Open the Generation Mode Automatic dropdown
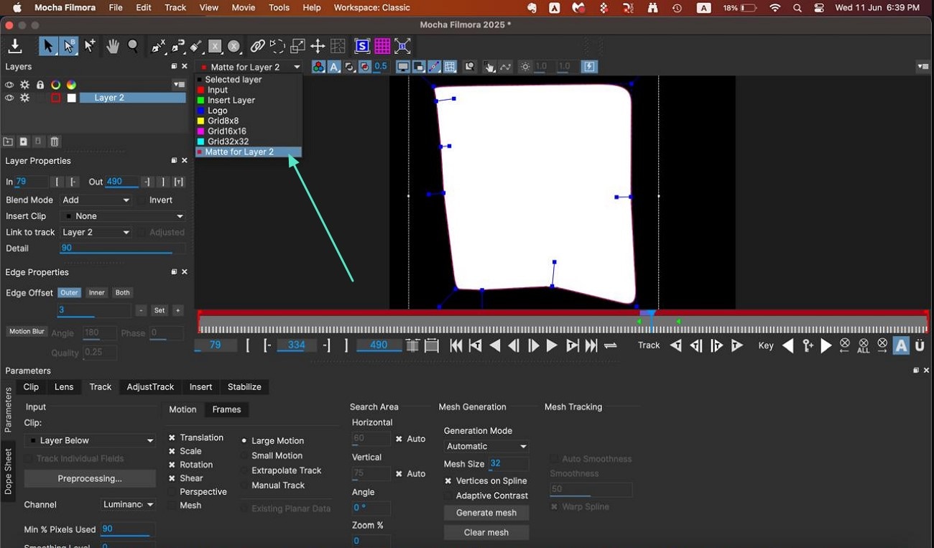The height and width of the screenshot is (548, 934). pos(486,446)
